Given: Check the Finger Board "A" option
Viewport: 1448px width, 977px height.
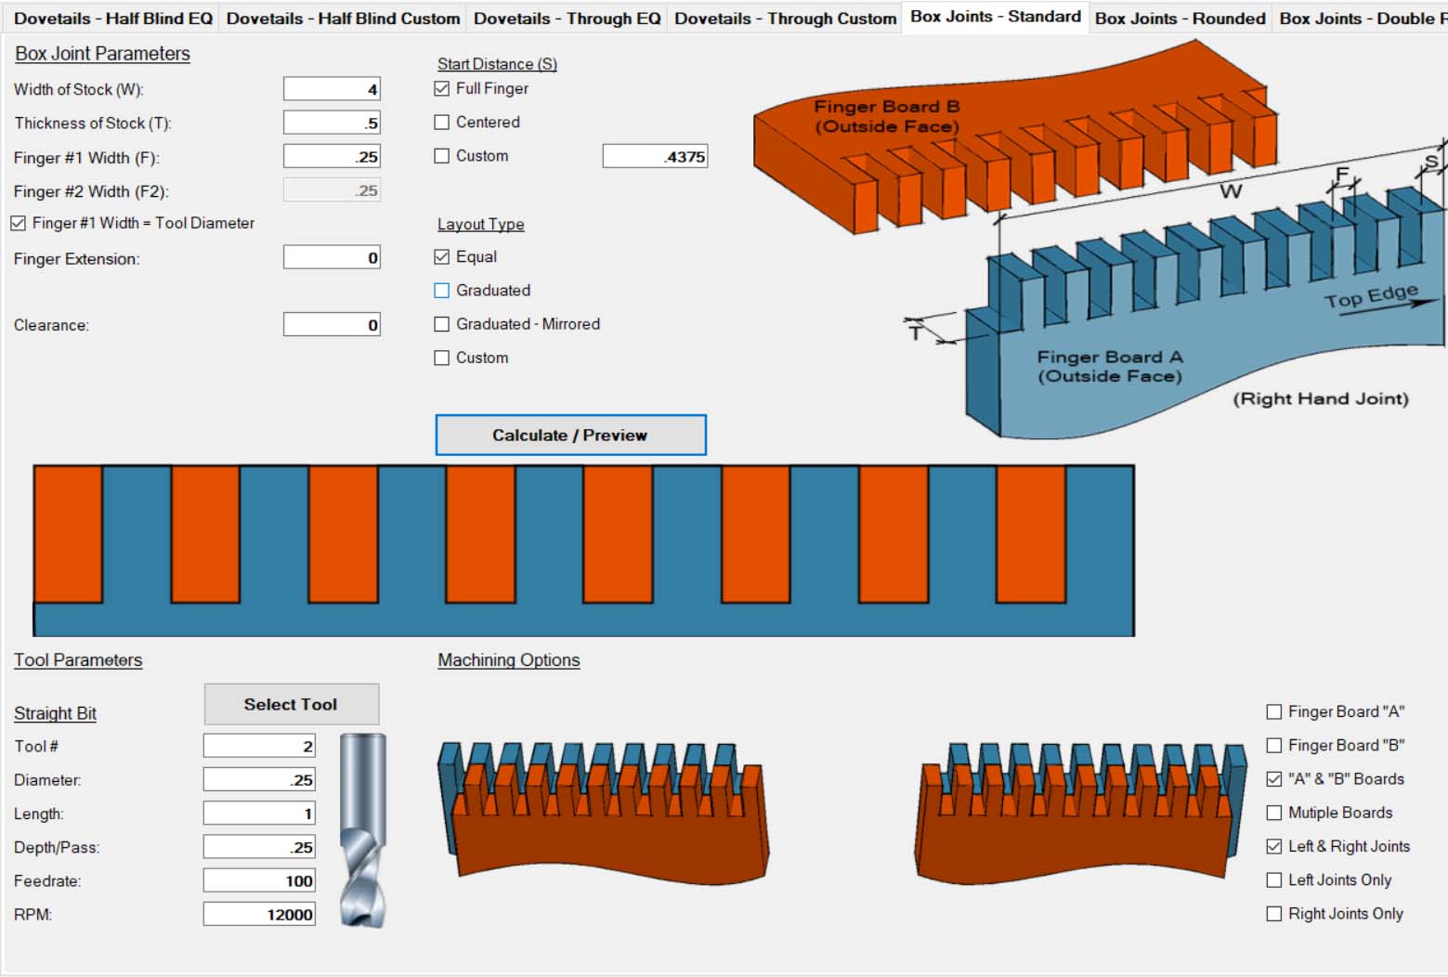Looking at the screenshot, I should 1274,712.
